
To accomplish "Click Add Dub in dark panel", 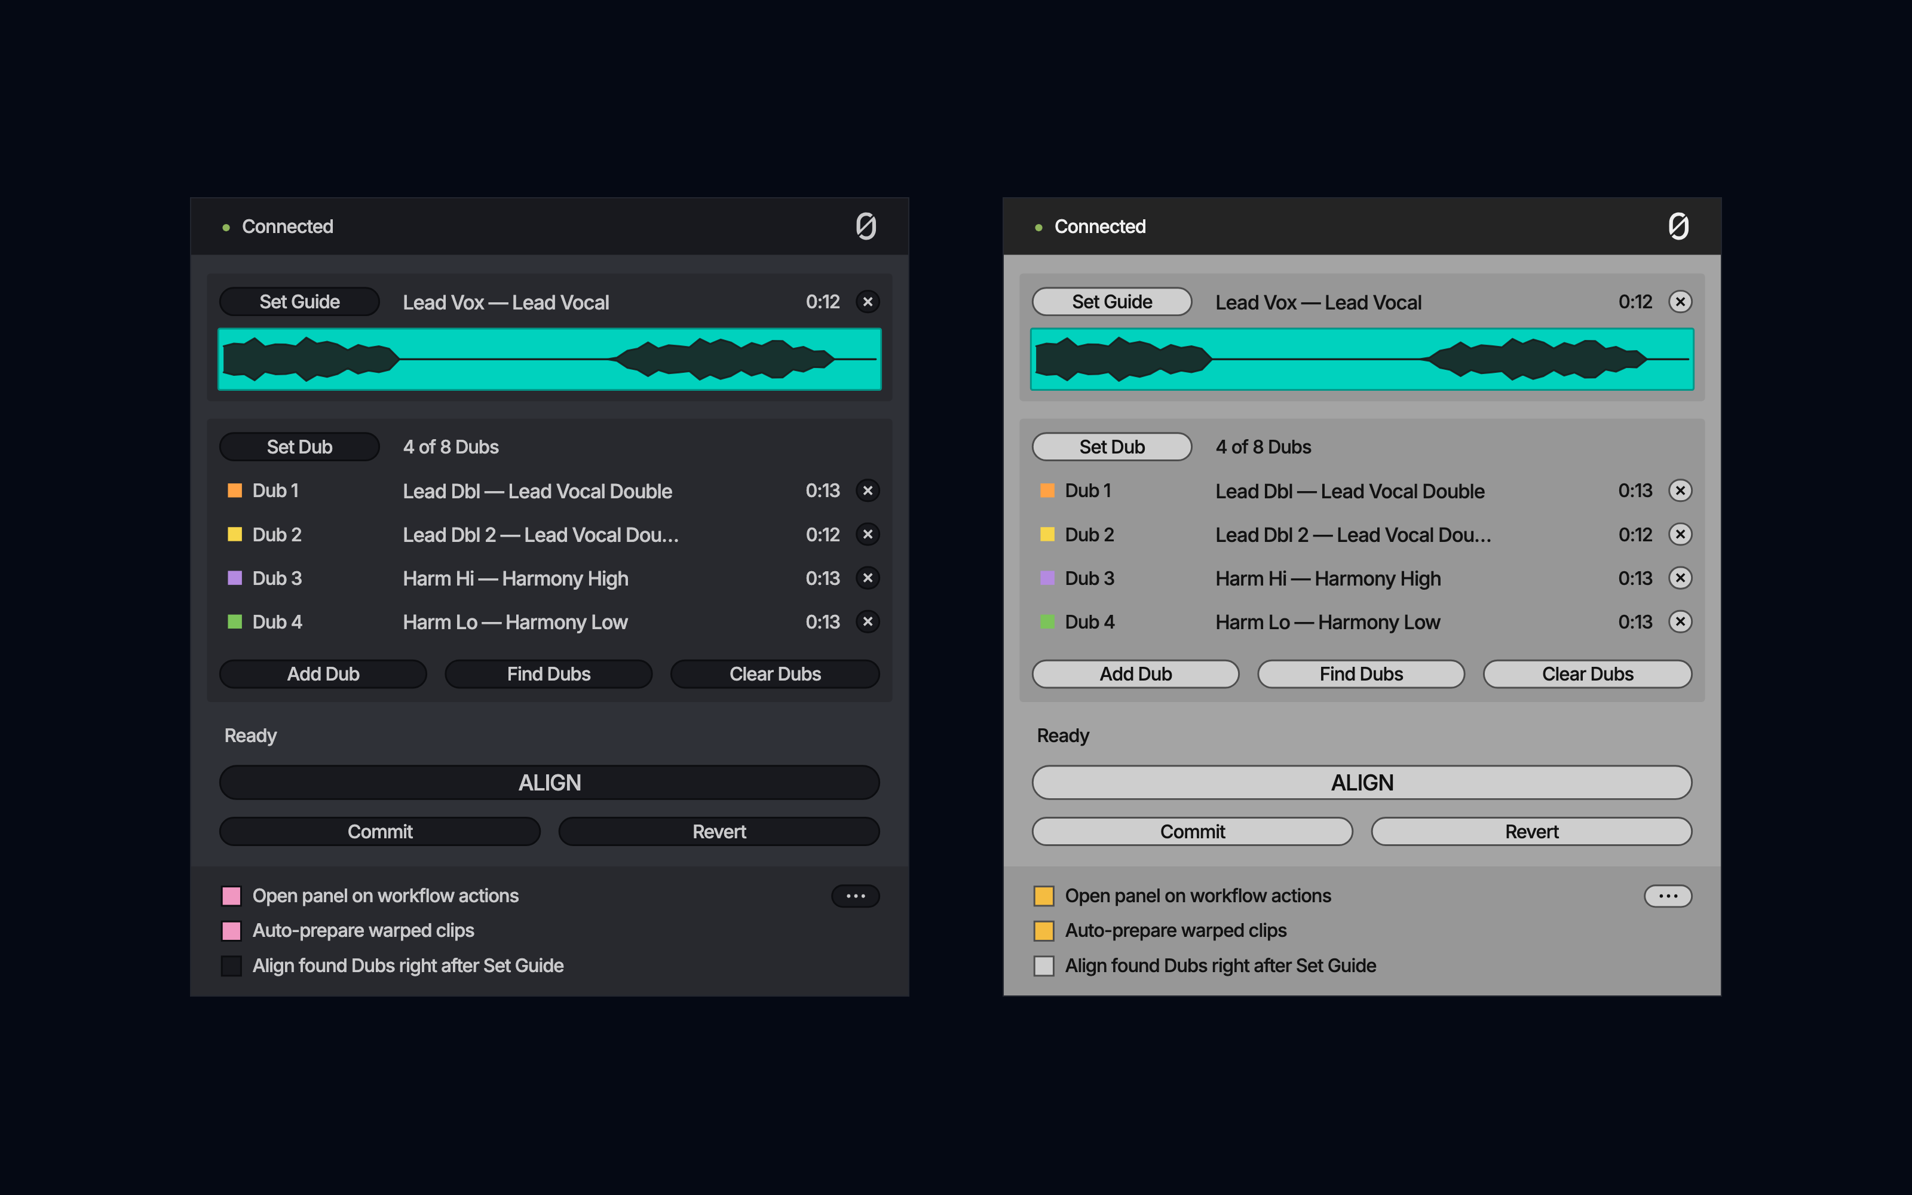I will pos(323,674).
